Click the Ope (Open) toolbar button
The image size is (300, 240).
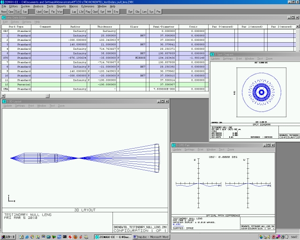(11, 12)
